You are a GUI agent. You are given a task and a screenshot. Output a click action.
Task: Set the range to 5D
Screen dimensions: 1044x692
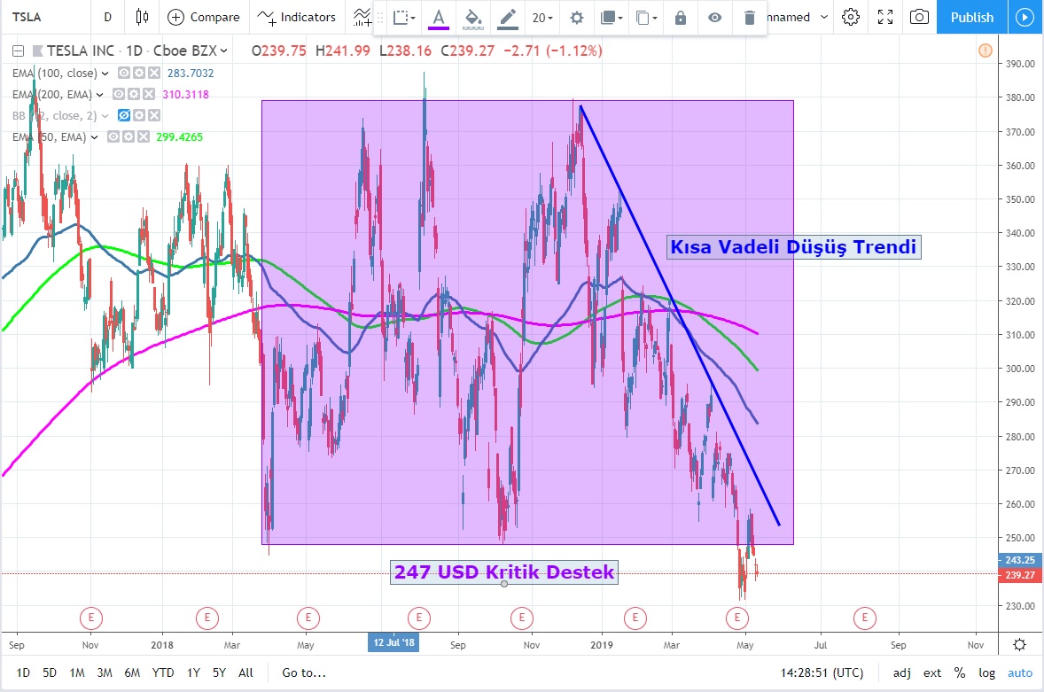(x=50, y=673)
